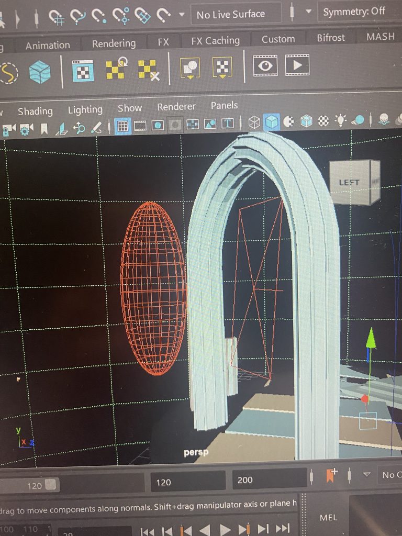The height and width of the screenshot is (536, 402).
Task: Click the bookmark icon in panel toolbar
Action: (44, 128)
